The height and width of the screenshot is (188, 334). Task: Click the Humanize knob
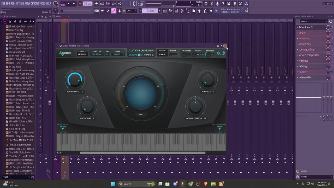207,80
